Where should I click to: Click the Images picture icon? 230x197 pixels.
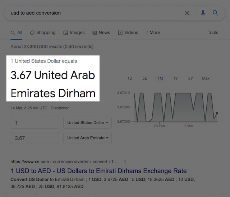(65, 33)
